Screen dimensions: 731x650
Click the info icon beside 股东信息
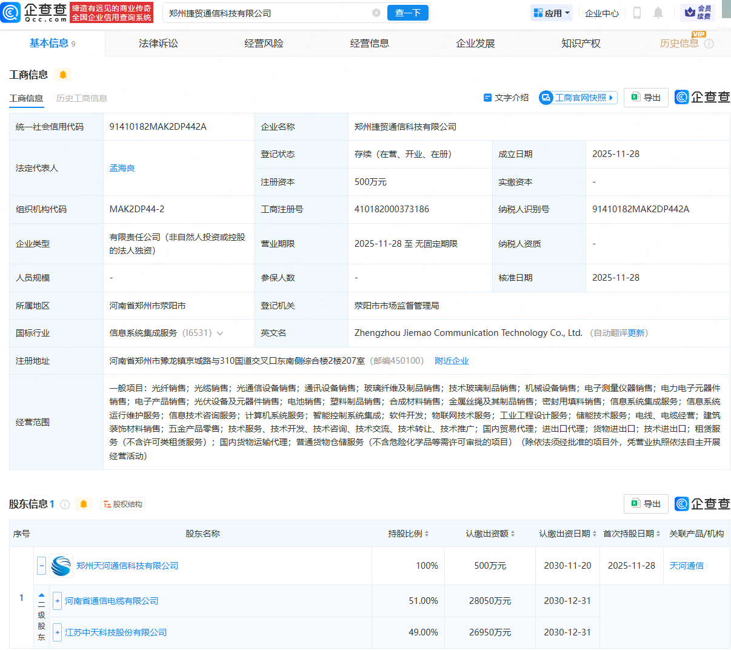[65, 504]
